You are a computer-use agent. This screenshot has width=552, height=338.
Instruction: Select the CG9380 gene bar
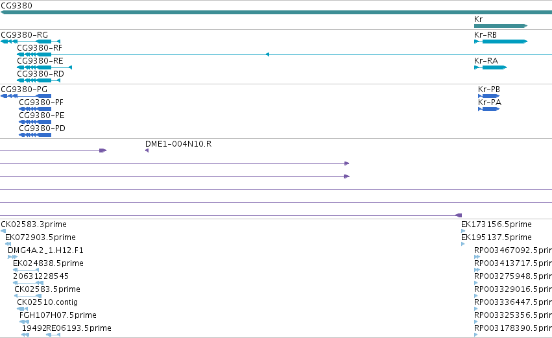[276, 12]
